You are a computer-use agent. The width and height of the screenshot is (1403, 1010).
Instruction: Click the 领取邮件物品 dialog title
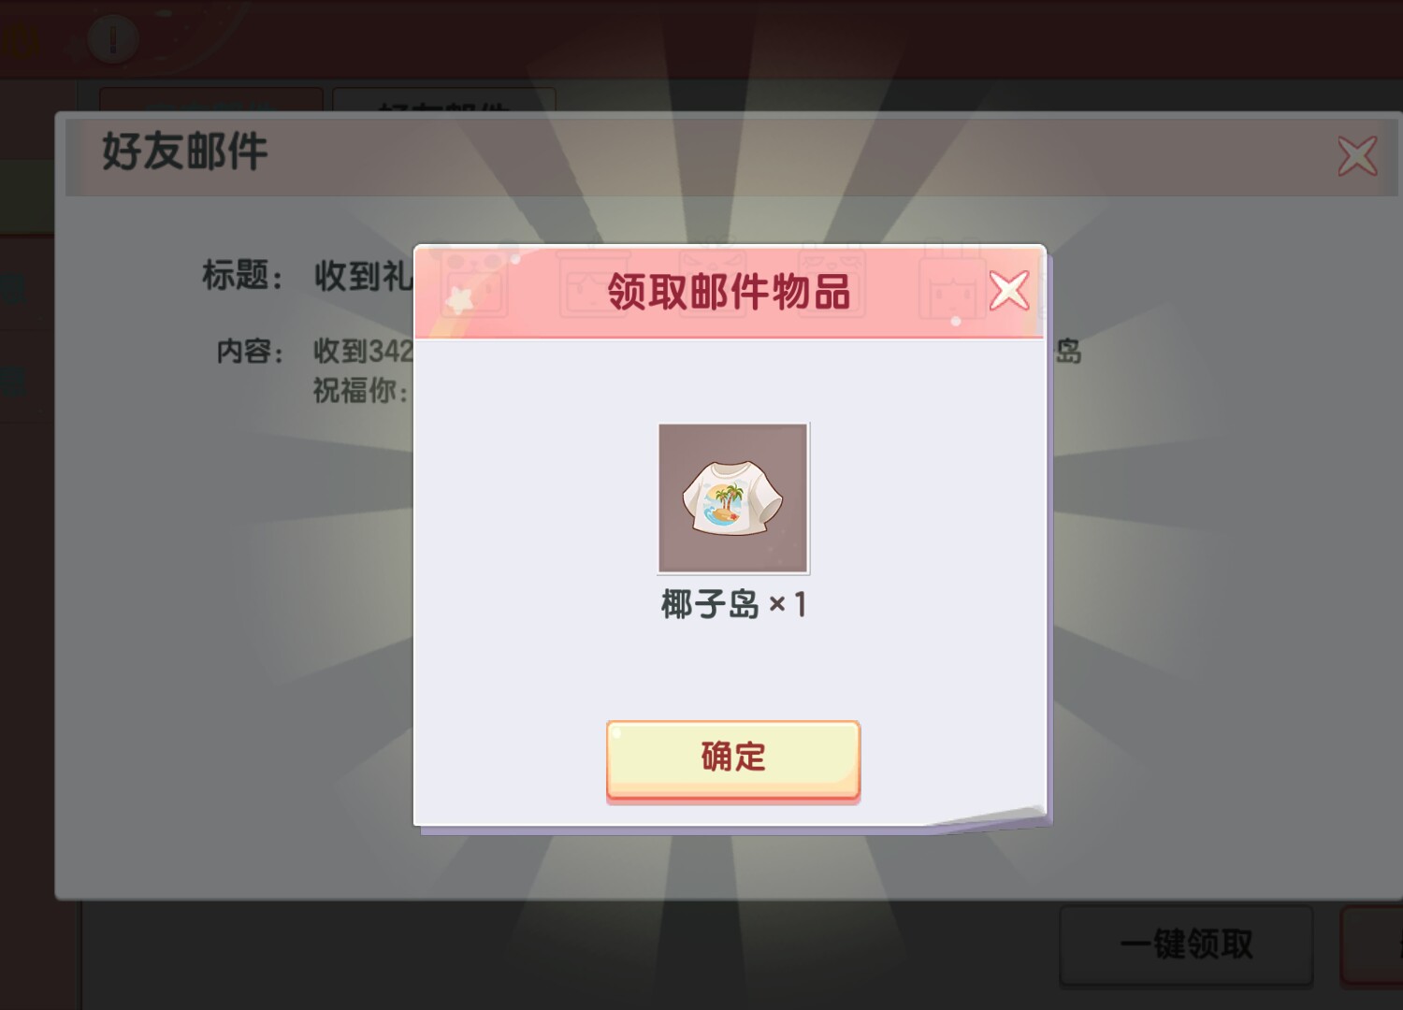(729, 291)
